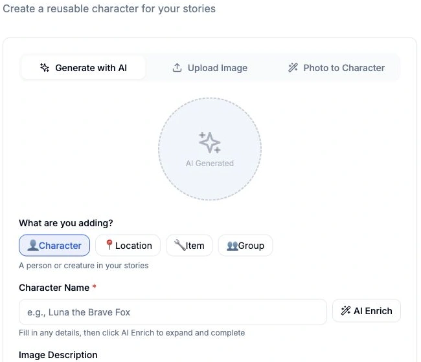Click "Create a reusable character for your stories" subtitle
The image size is (421, 362).
109,8
